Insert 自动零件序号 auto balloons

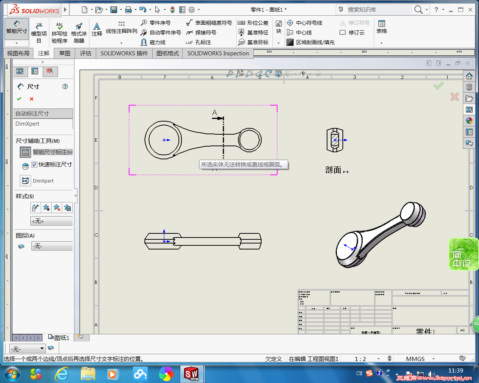(x=161, y=33)
